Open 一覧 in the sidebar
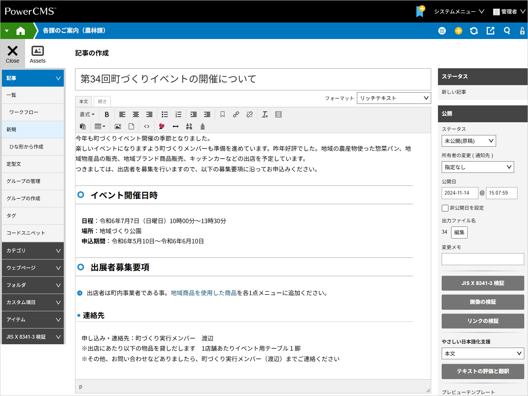The width and height of the screenshot is (528, 396). (33, 95)
